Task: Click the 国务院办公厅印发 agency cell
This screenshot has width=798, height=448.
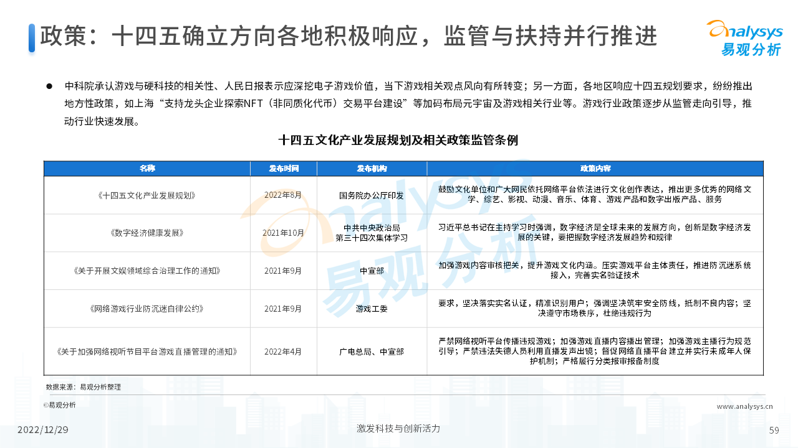Action: click(372, 195)
